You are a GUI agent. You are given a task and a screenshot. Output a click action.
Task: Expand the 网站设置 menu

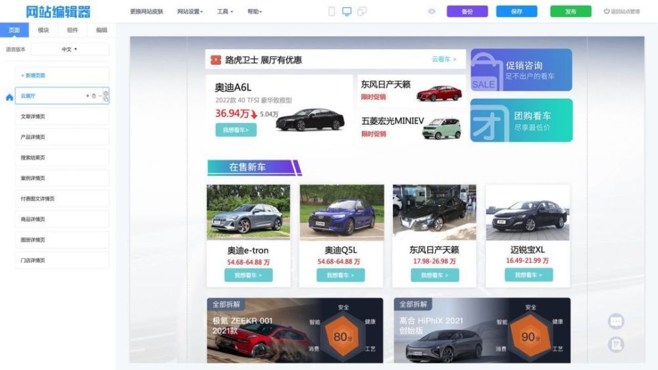pos(190,11)
